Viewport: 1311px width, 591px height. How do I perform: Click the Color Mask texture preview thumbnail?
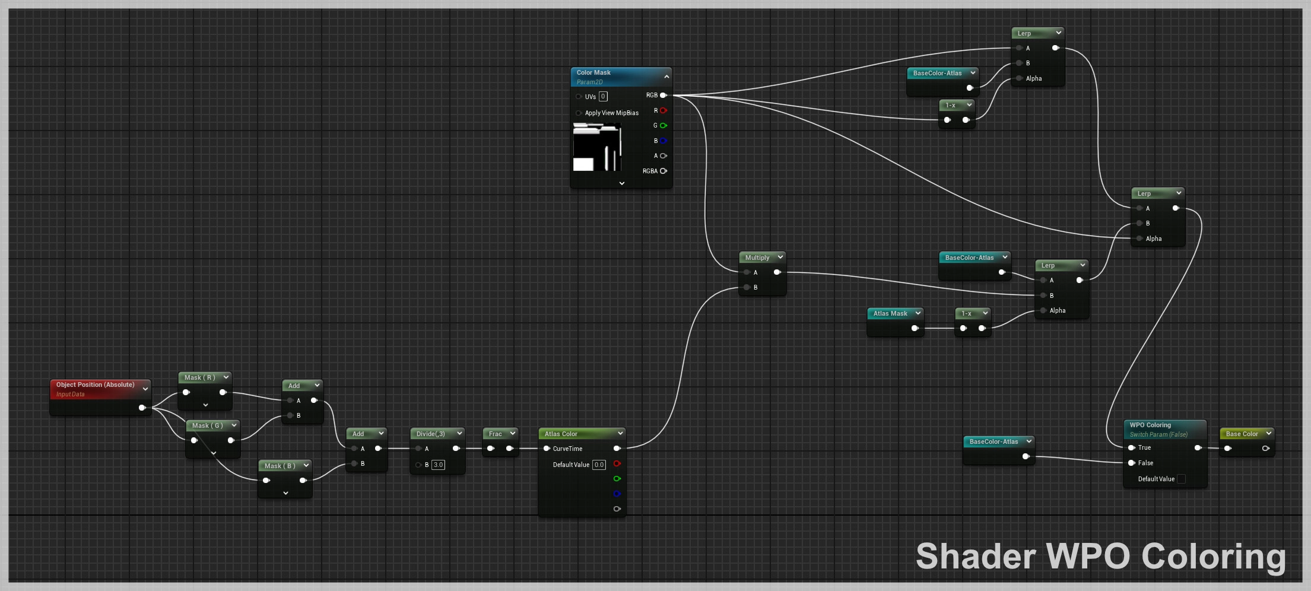597,147
